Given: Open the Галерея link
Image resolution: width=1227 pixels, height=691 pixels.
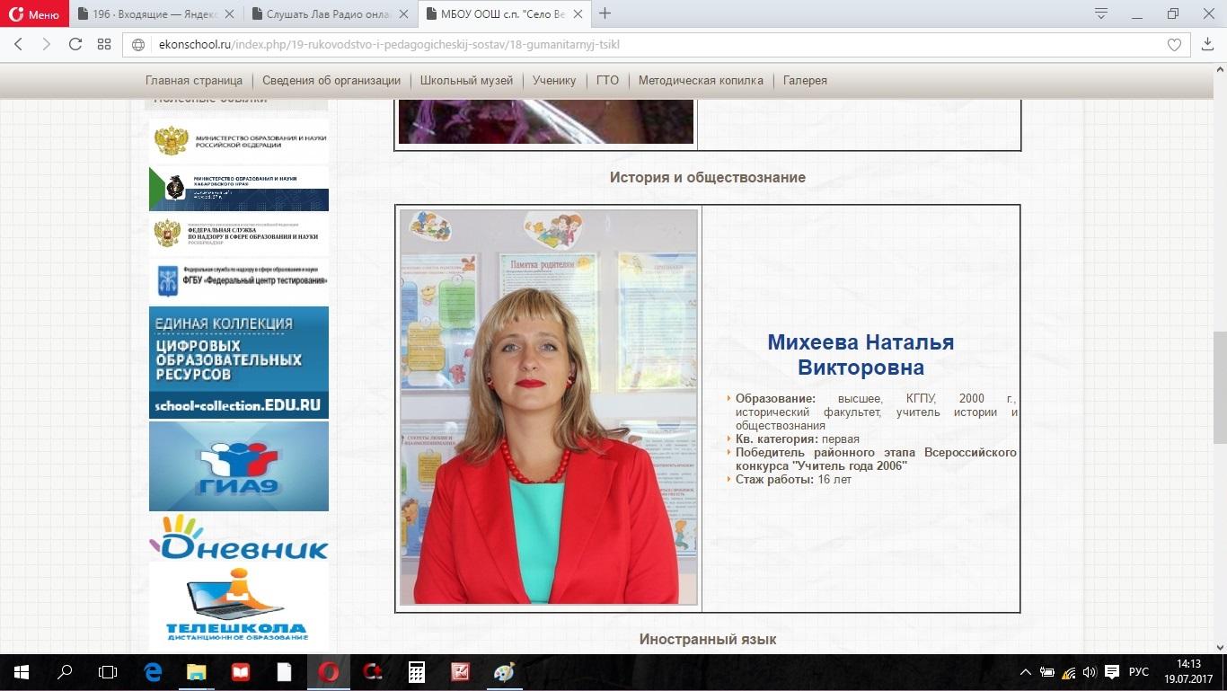Looking at the screenshot, I should [805, 80].
